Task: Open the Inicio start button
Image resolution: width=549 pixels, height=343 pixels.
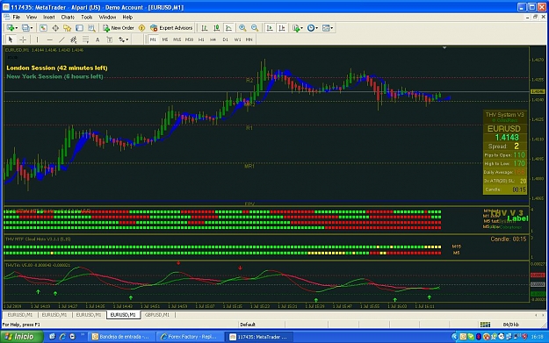Action: (x=22, y=337)
